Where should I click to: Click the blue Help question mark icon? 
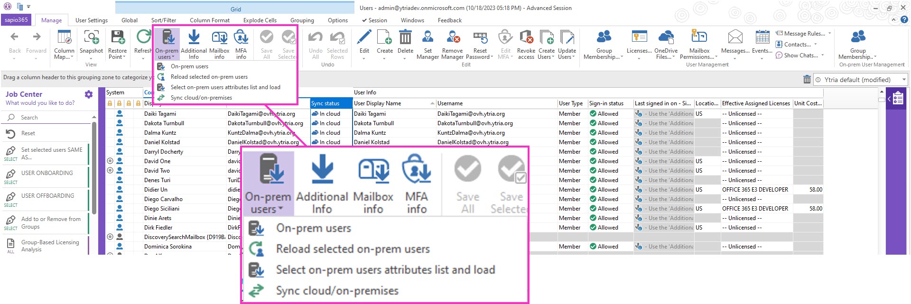[x=904, y=20]
